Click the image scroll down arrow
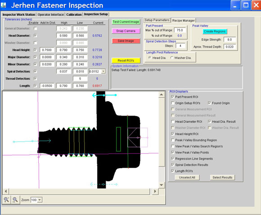The image size is (261, 215). pos(161,185)
